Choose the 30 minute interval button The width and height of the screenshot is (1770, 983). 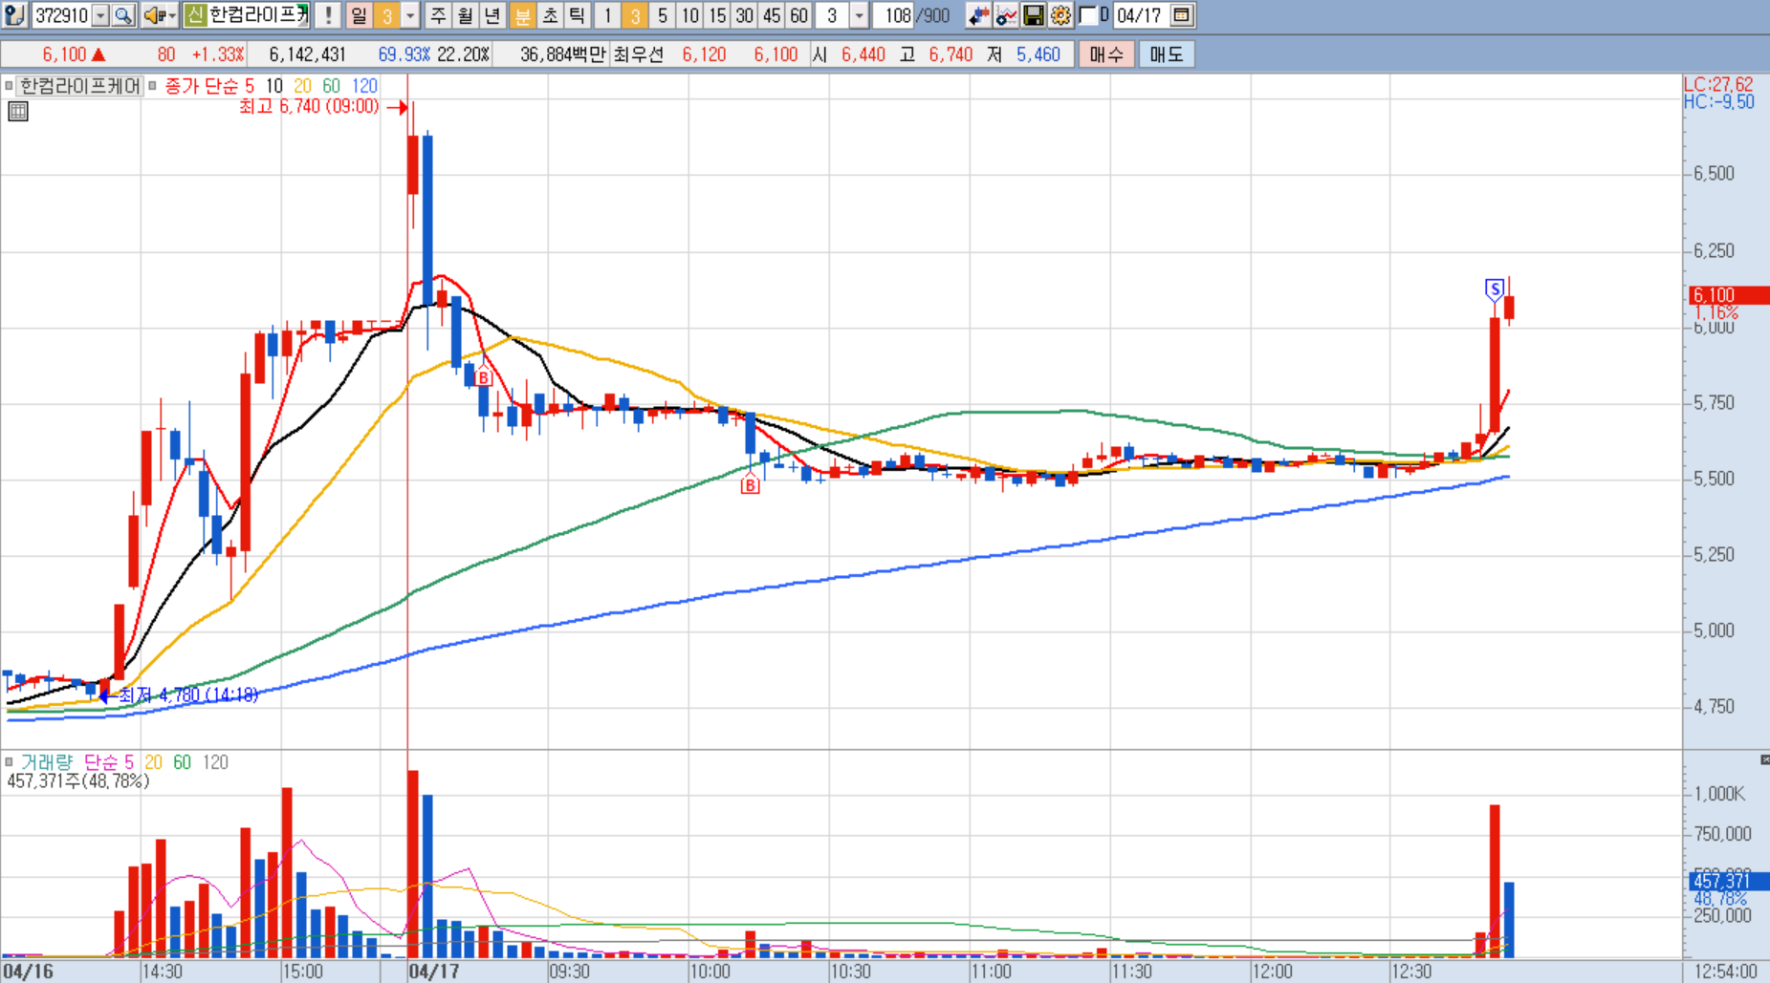[744, 15]
